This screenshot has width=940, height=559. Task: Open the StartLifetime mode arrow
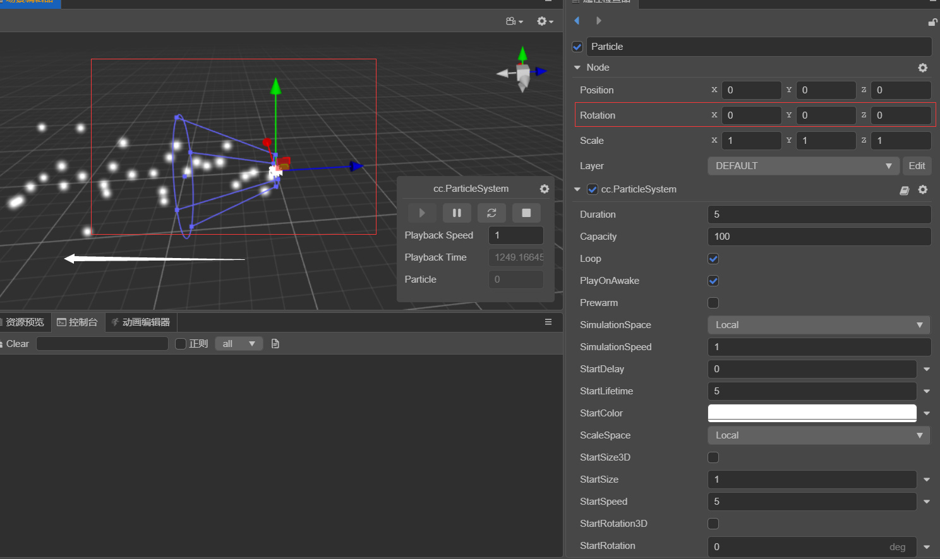927,391
